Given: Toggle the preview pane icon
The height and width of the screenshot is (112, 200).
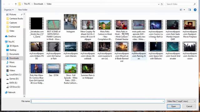Looking at the screenshot, I should click(x=189, y=10).
